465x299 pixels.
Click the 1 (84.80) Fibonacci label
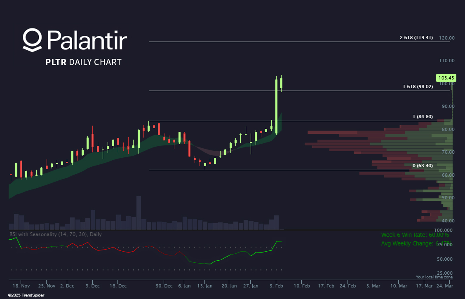tap(423, 117)
